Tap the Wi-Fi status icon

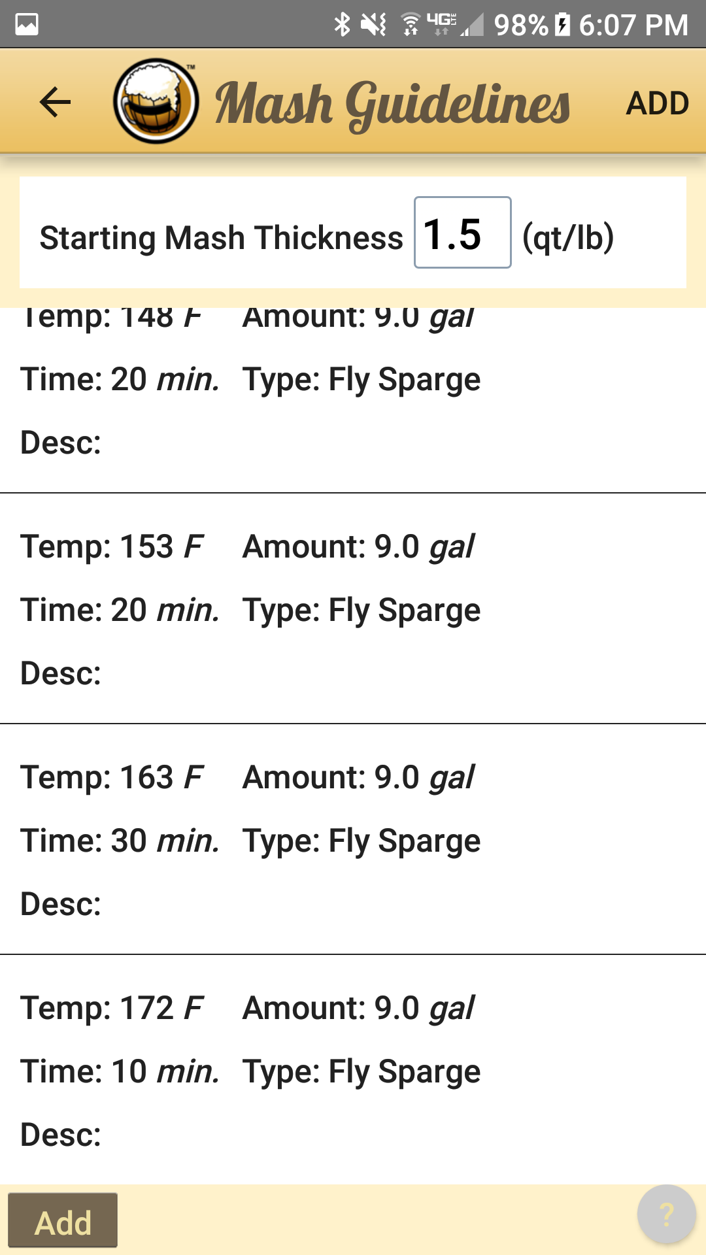(411, 25)
